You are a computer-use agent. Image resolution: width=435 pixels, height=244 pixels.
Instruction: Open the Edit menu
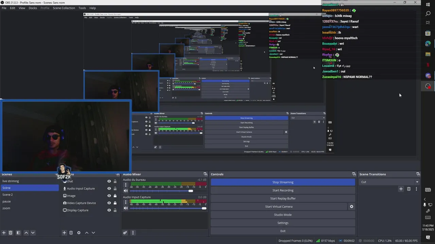pos(13,8)
